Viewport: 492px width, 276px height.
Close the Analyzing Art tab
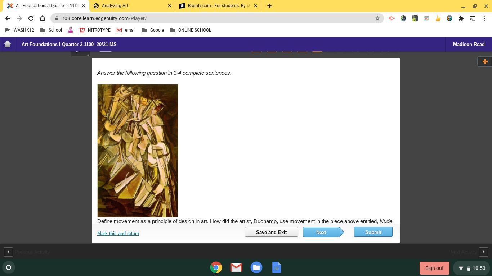click(170, 6)
